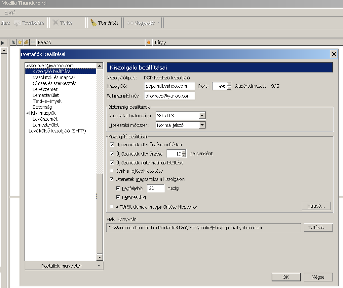The image size is (343, 288).
Task: Toggle the Legfeljebb napig checkbox
Action: [x=118, y=188]
